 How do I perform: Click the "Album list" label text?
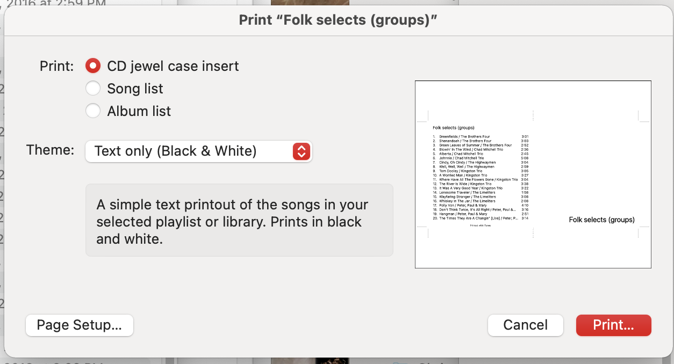pos(139,111)
